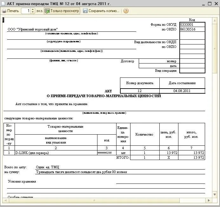Screen dimensions: 220x207
Task: Click О ПРИЕМЕ-ПЕРЕДАЧЕ ТОВАРНО-МАТЕРИАЛЬНЫХ ЦЕННОСТЕЙ heading
Action: [104, 96]
